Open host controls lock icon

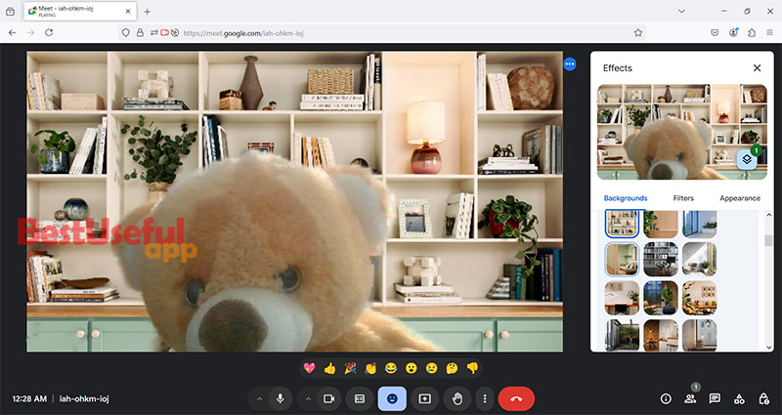[x=763, y=398]
